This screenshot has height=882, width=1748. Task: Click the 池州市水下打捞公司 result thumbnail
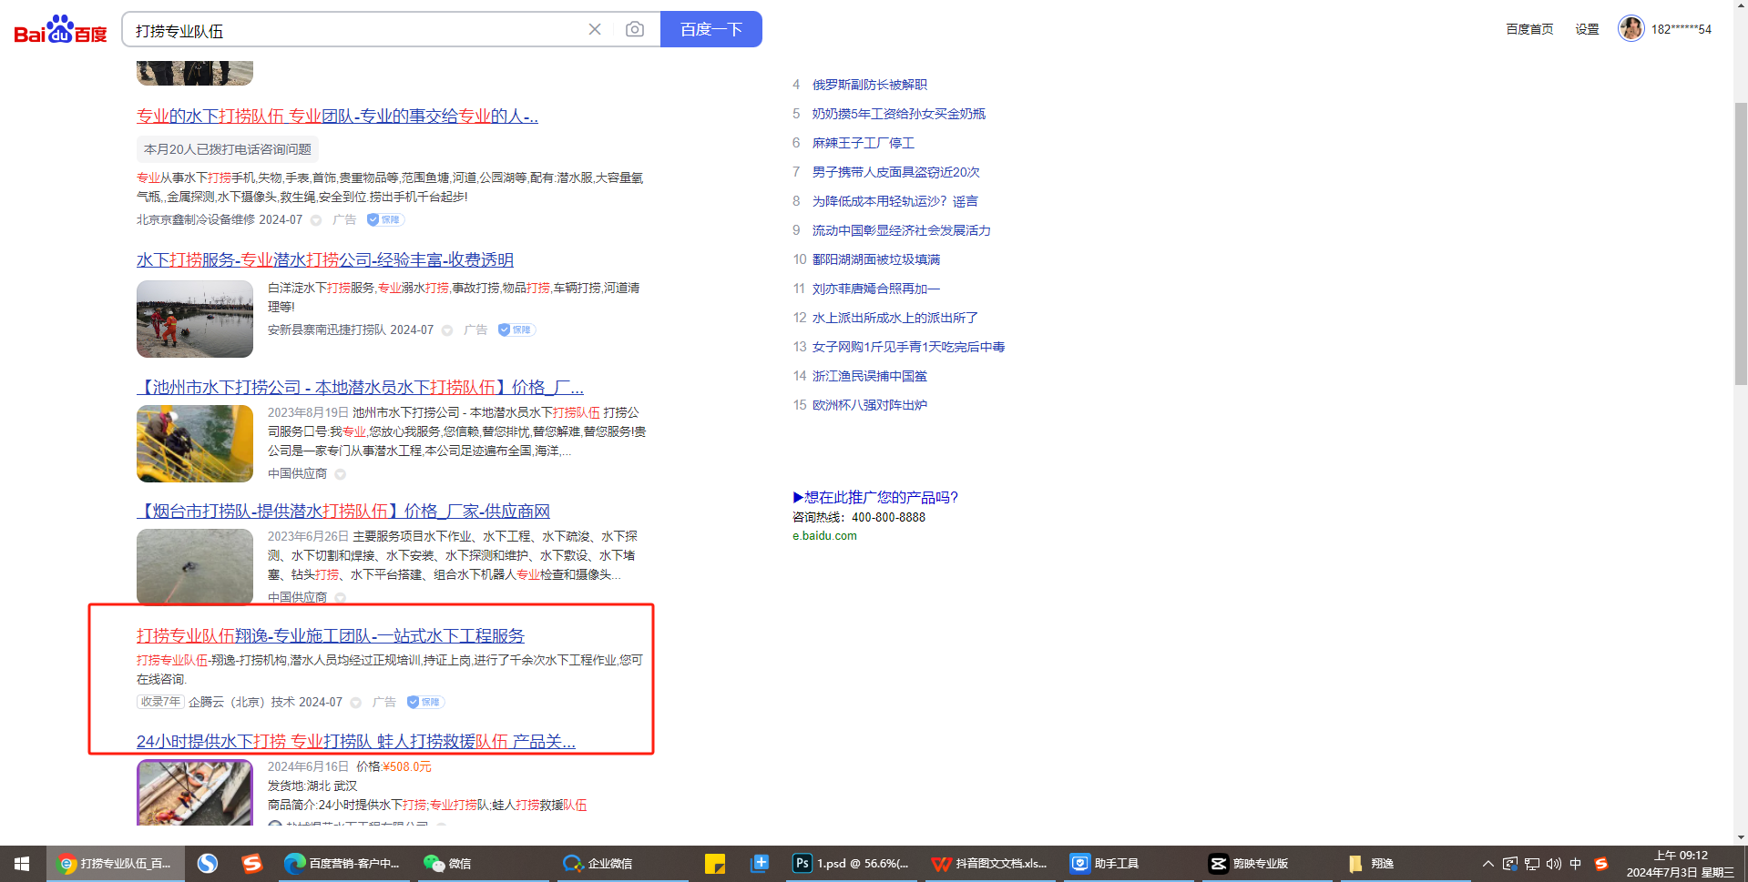(195, 443)
